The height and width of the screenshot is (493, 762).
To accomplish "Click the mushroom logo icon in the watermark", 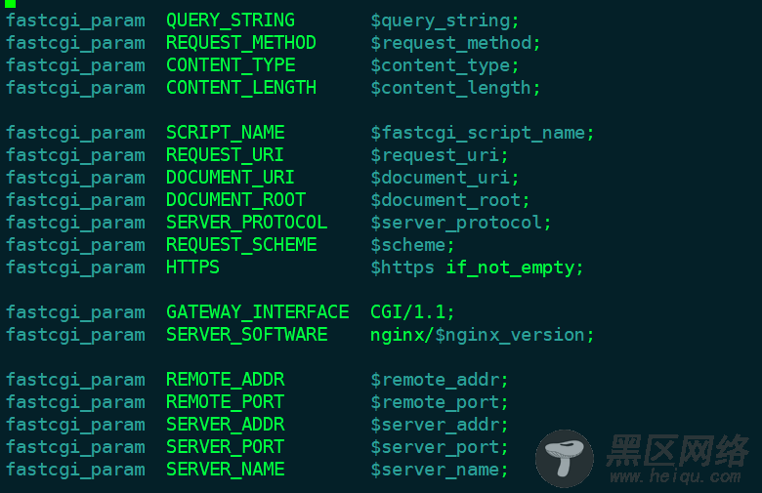I will (565, 459).
